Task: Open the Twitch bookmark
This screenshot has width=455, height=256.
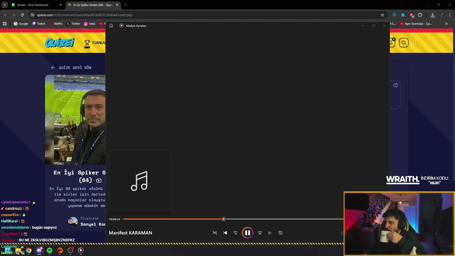Action: 39,24
